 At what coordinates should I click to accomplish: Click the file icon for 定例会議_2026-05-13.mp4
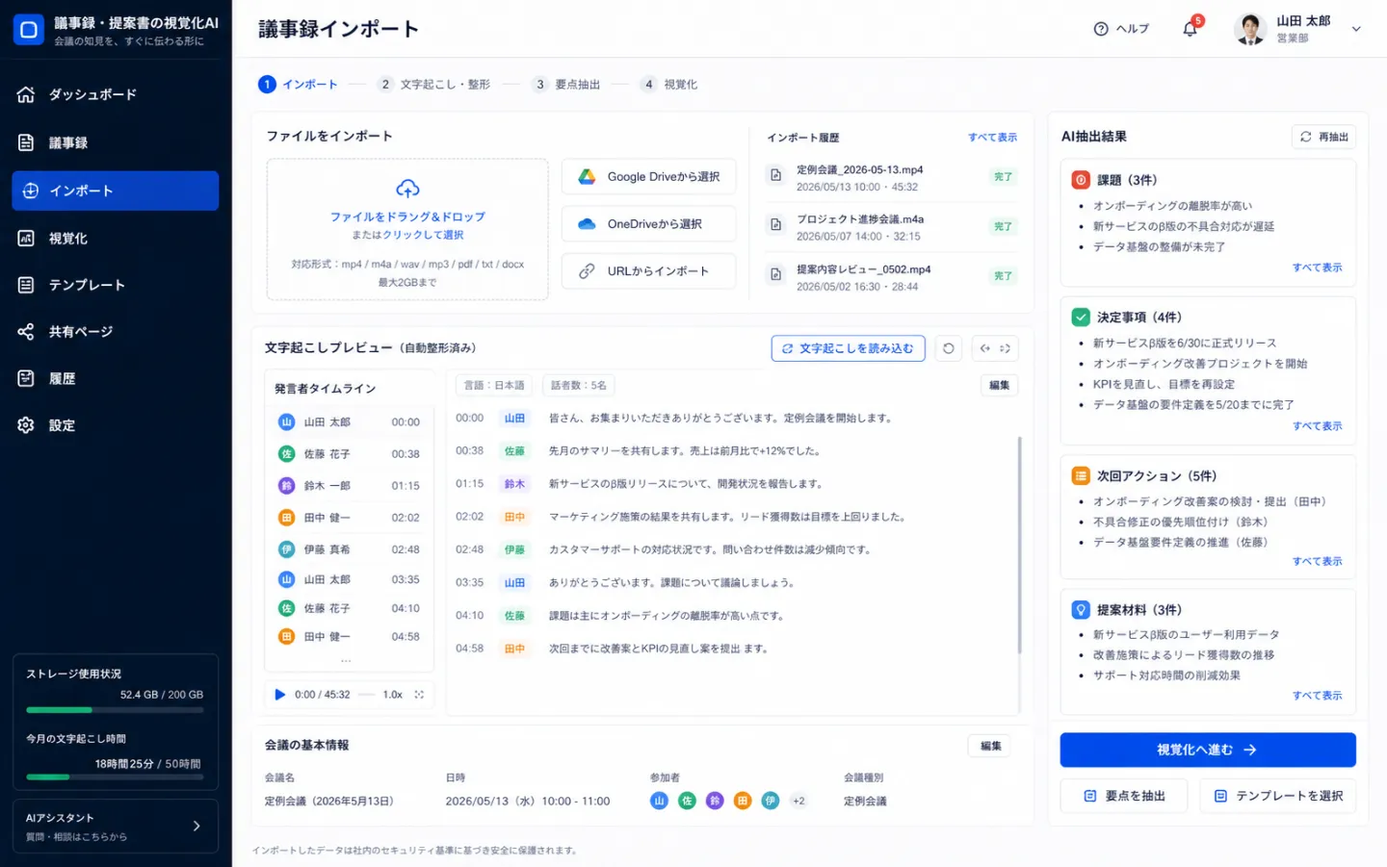pyautogui.click(x=775, y=175)
